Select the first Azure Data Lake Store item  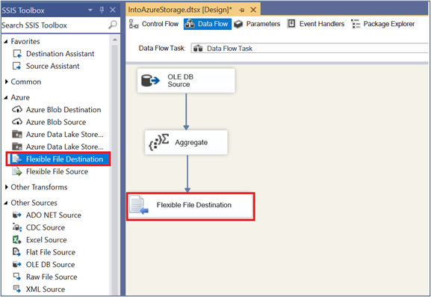pos(58,135)
